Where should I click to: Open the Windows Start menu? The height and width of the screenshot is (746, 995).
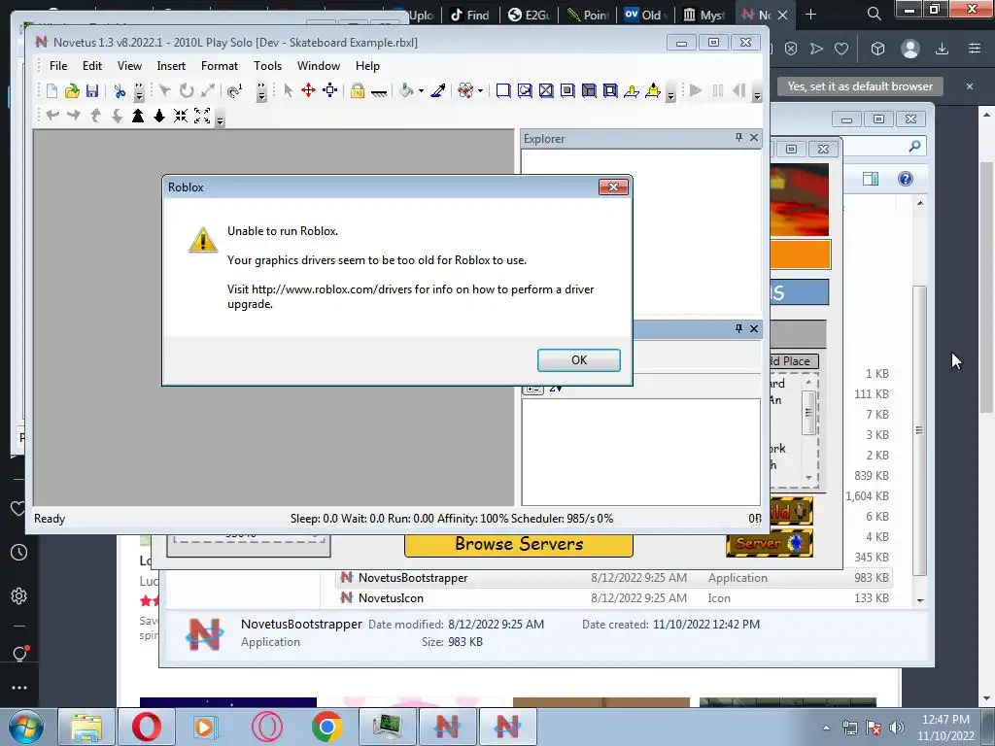pos(25,727)
